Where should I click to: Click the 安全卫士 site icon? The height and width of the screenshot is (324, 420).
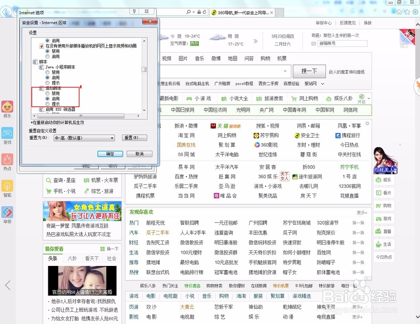[297, 135]
